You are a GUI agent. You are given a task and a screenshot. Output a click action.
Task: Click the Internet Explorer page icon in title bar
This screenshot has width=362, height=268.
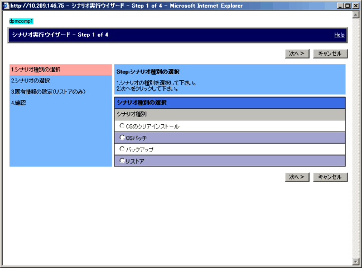(6, 6)
